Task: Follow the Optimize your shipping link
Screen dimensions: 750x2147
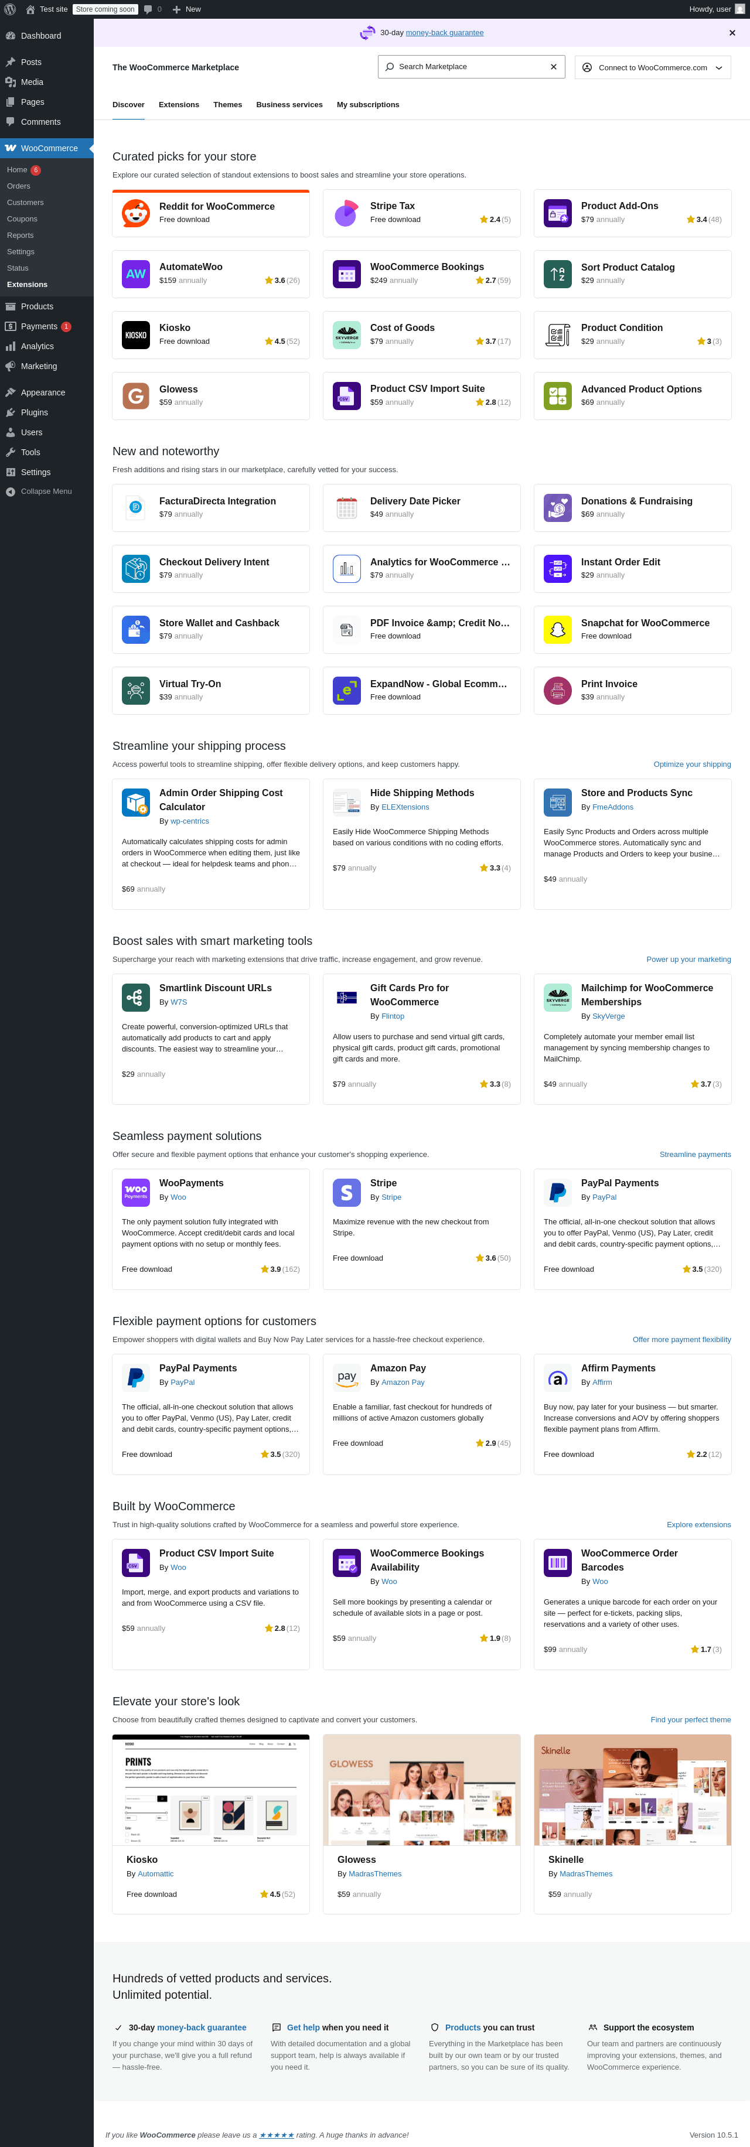Action: click(691, 764)
